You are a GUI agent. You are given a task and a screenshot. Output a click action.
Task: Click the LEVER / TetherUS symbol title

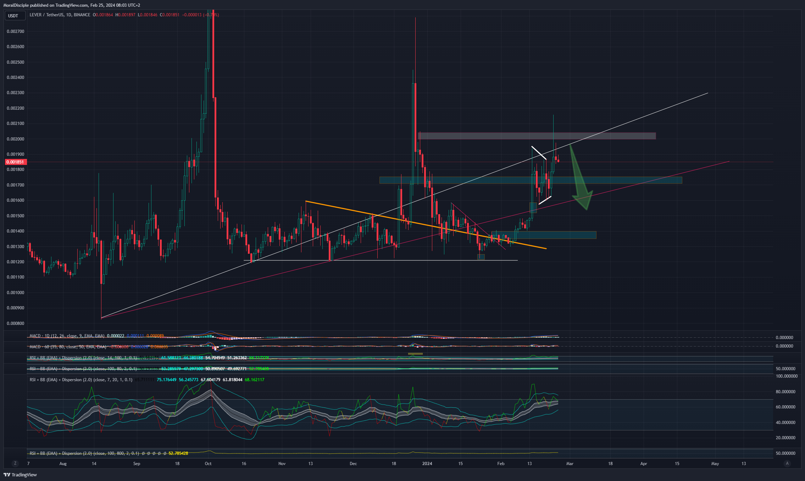pos(60,15)
